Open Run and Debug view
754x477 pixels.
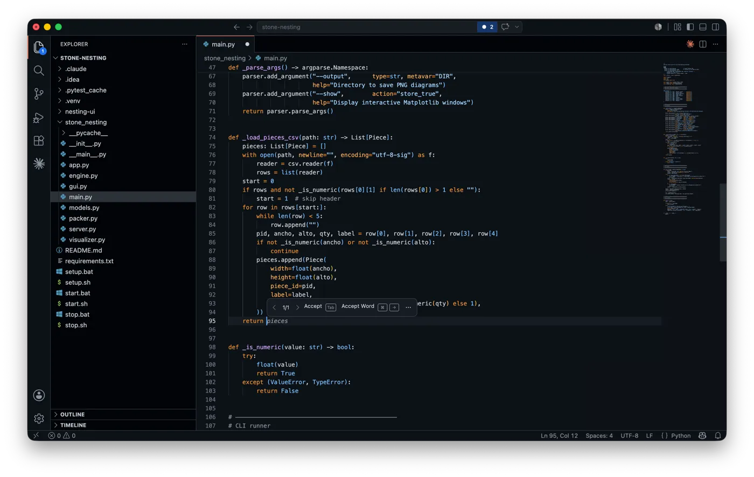(39, 117)
